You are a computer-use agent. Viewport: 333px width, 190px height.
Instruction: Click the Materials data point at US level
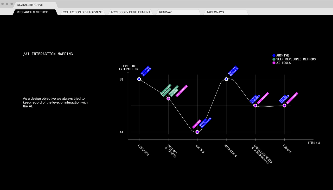pyautogui.click(x=226, y=79)
